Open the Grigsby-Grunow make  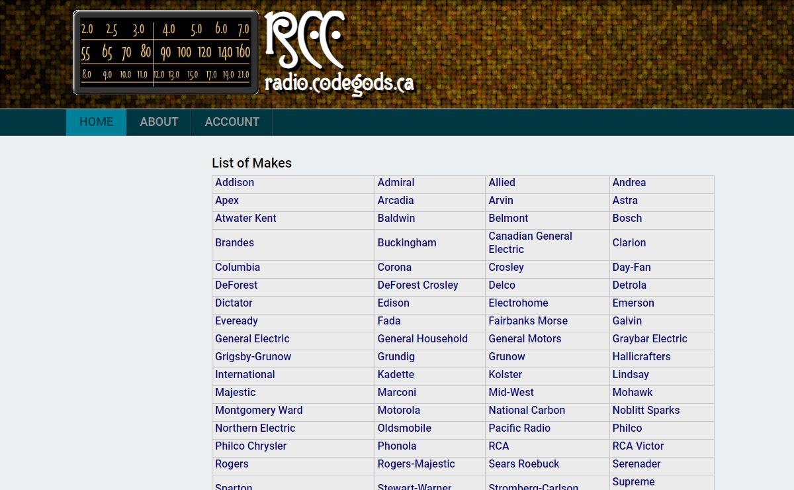point(253,357)
